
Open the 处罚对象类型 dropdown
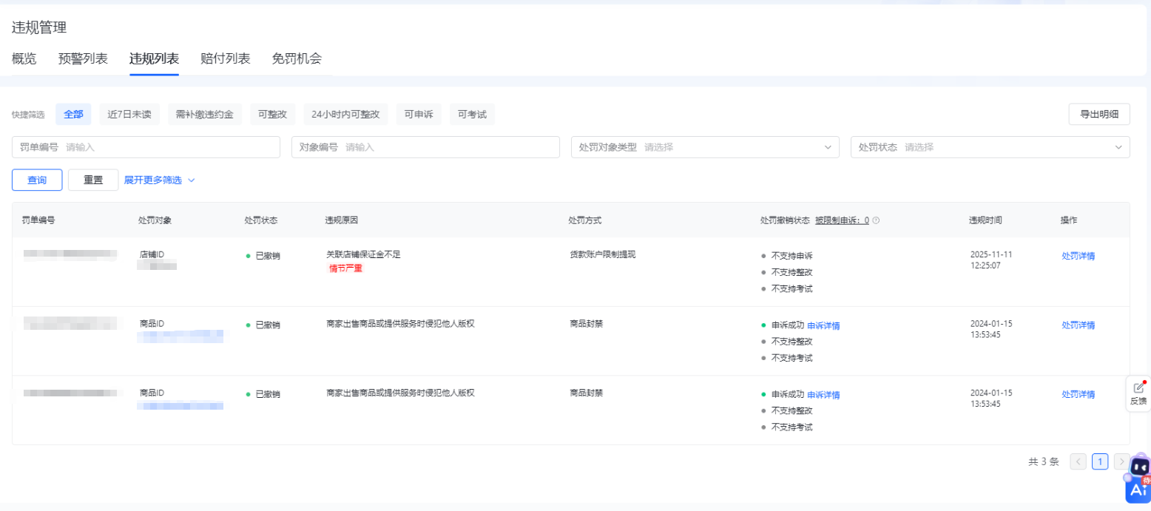pyautogui.click(x=705, y=147)
